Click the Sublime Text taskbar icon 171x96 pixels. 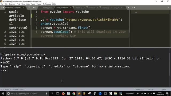pyautogui.click(x=79, y=94)
